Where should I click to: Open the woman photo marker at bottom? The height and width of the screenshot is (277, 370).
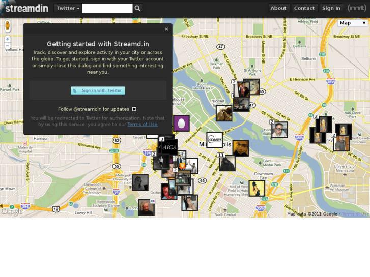coord(190,202)
